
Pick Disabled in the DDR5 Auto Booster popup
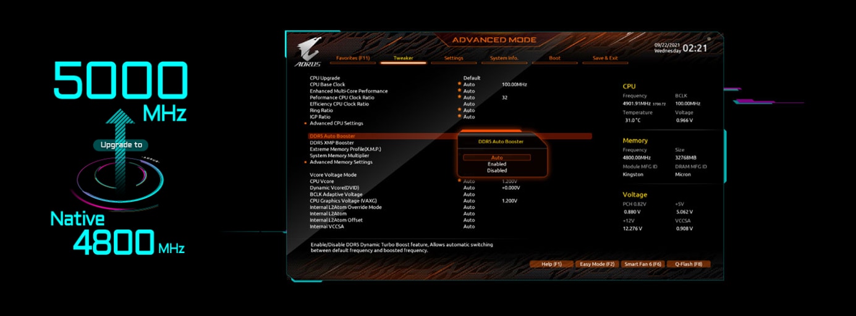pyautogui.click(x=497, y=170)
